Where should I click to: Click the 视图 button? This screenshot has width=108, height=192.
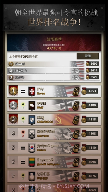pos(88,56)
